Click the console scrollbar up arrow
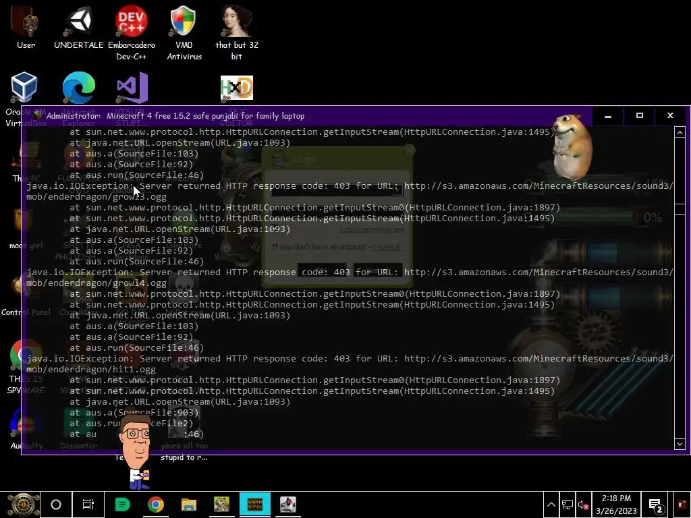Viewport: 691px width, 518px height. (680, 133)
